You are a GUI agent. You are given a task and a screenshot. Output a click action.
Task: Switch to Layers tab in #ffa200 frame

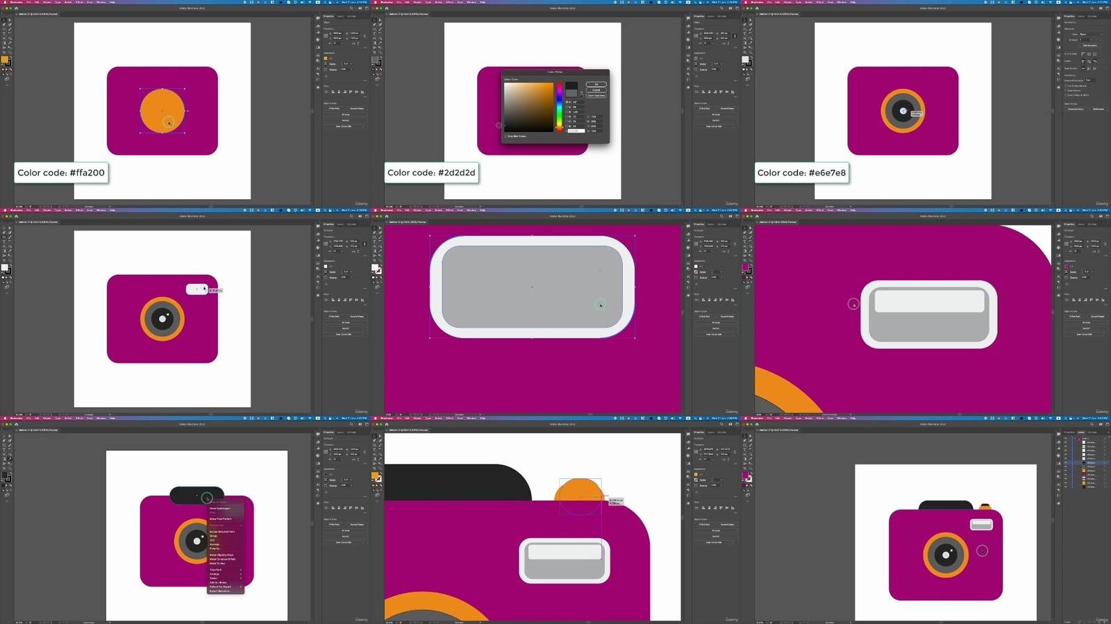click(340, 16)
